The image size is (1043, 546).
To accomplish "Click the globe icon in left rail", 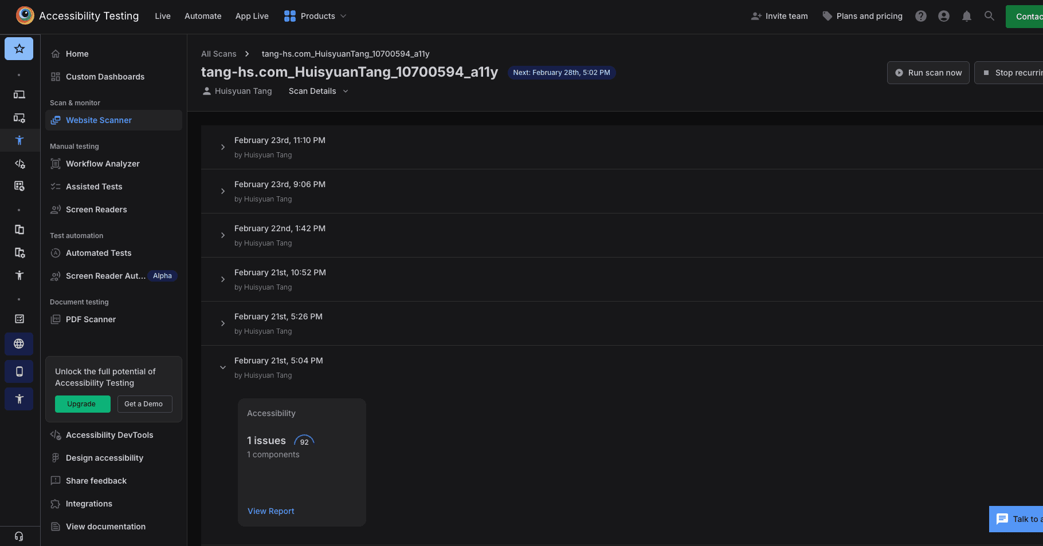I will [19, 344].
